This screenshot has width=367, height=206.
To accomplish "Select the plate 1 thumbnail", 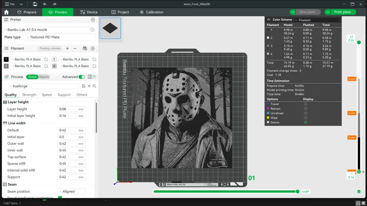I will [x=110, y=28].
